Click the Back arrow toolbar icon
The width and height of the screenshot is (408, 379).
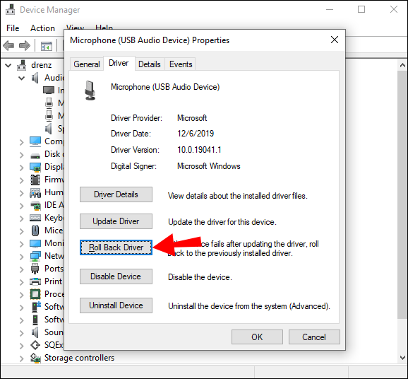pos(8,46)
